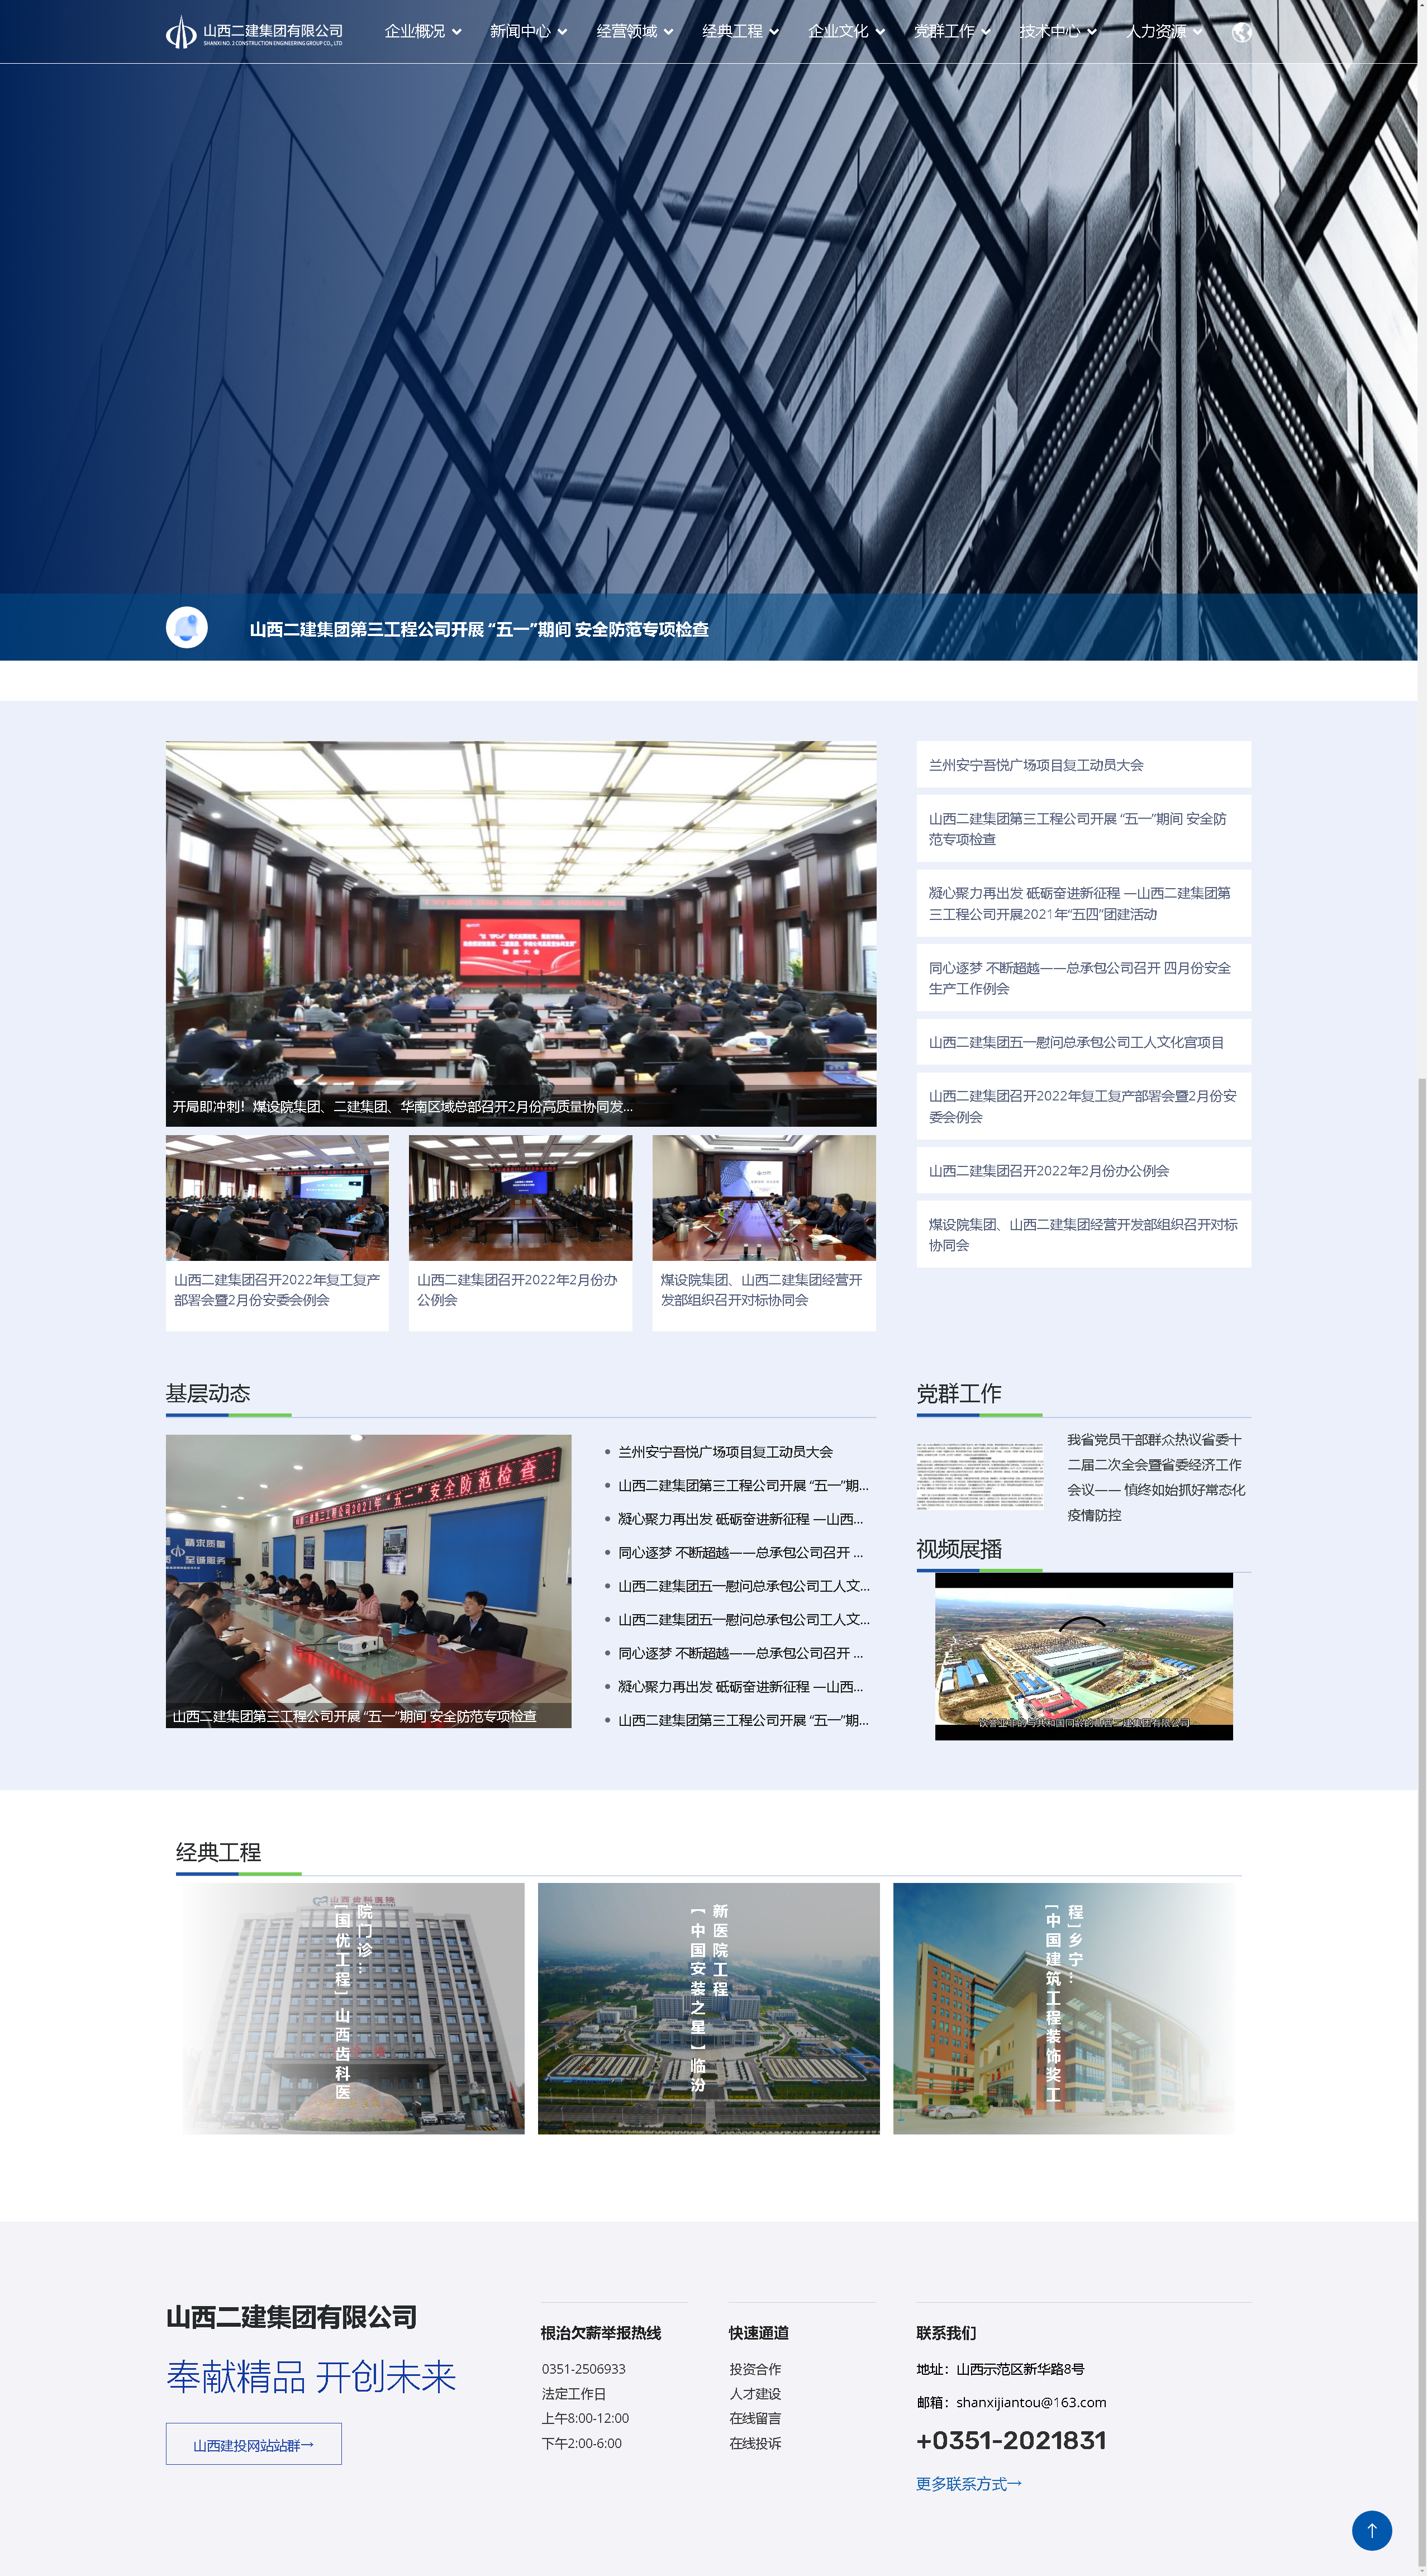
Task: Open the 经典工程 menu chevron
Action: pyautogui.click(x=774, y=32)
